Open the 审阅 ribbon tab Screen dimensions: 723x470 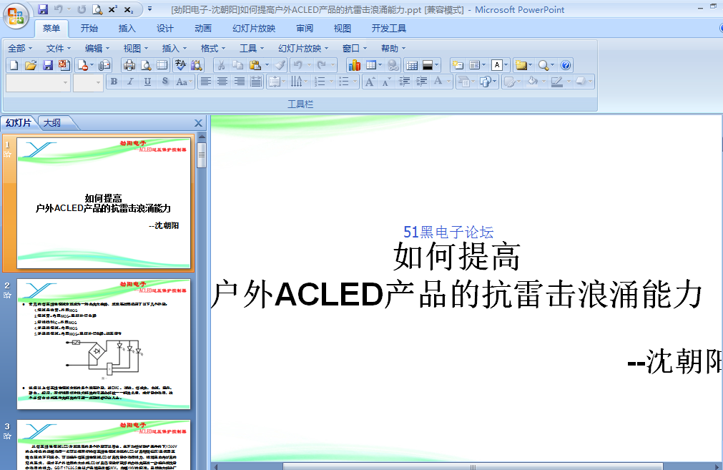pos(305,29)
